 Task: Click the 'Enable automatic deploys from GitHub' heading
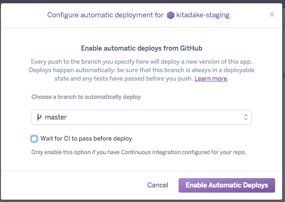pos(142,48)
